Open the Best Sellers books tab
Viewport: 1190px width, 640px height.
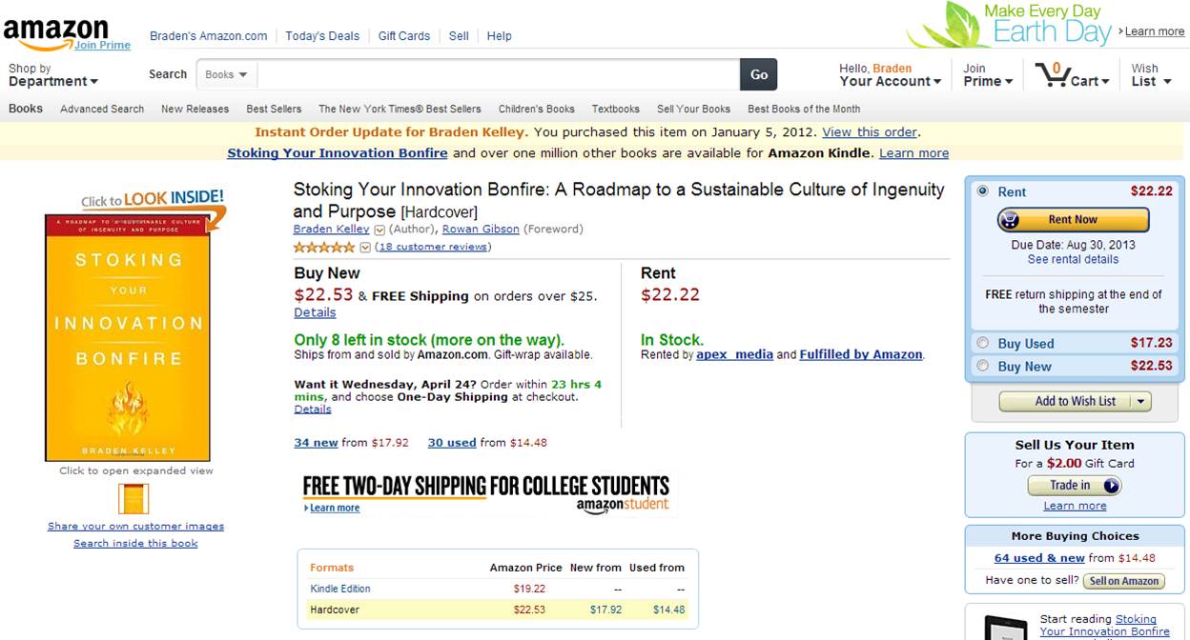click(274, 109)
